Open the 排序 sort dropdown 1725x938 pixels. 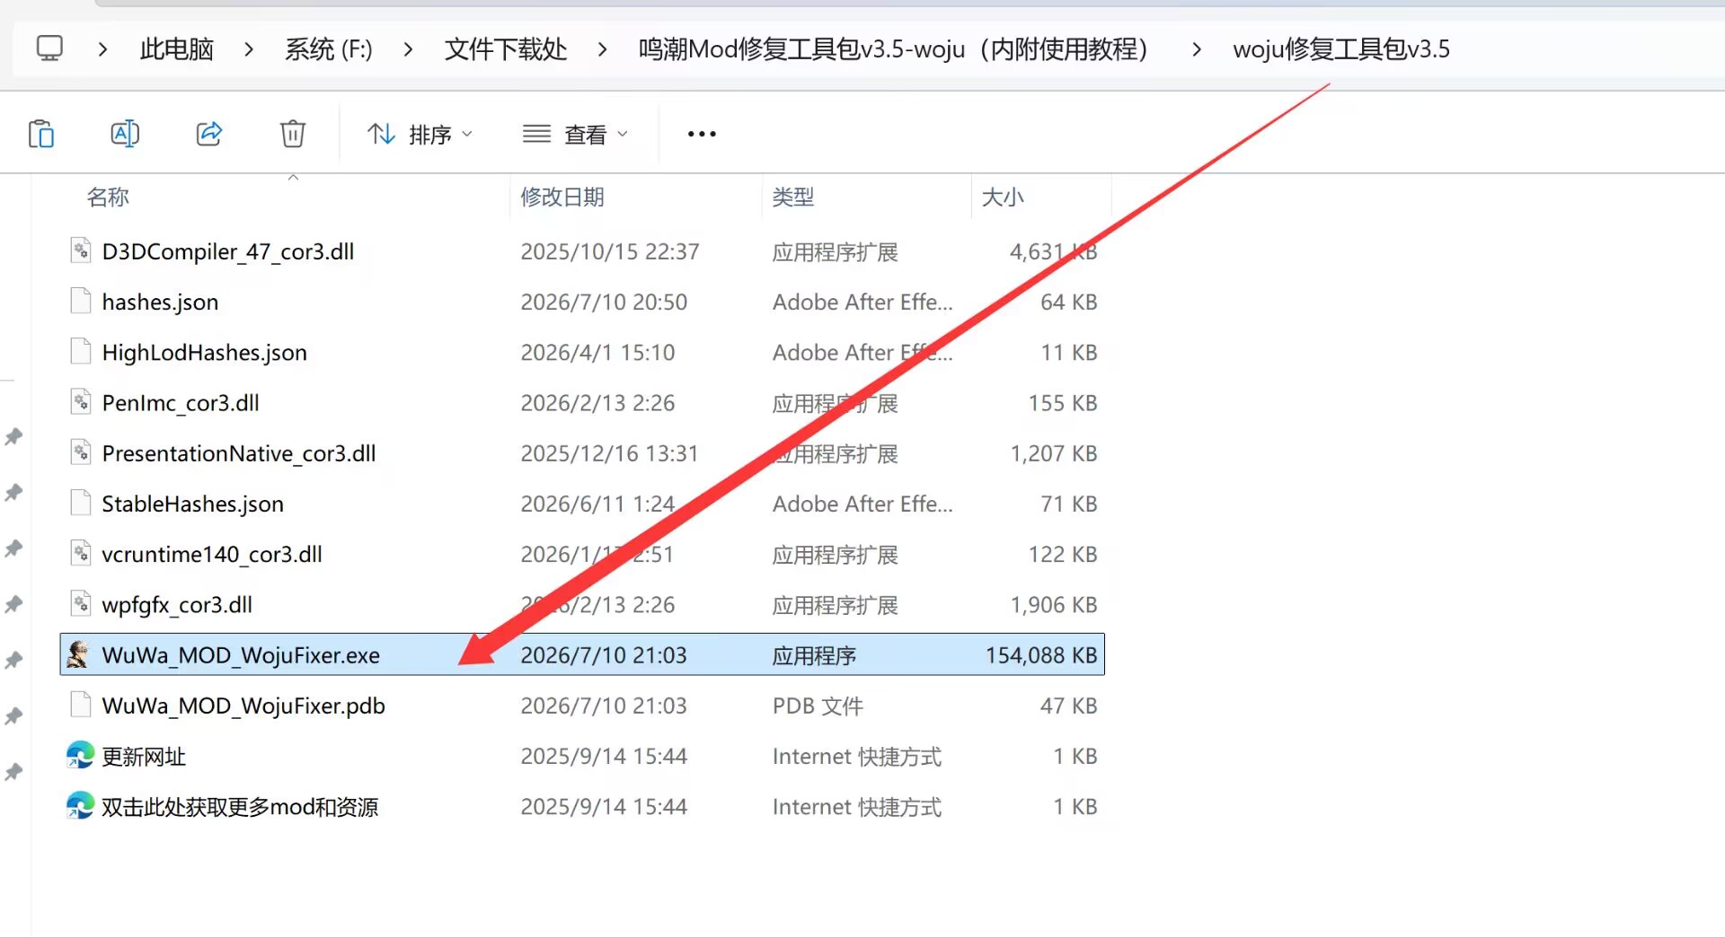coord(420,135)
